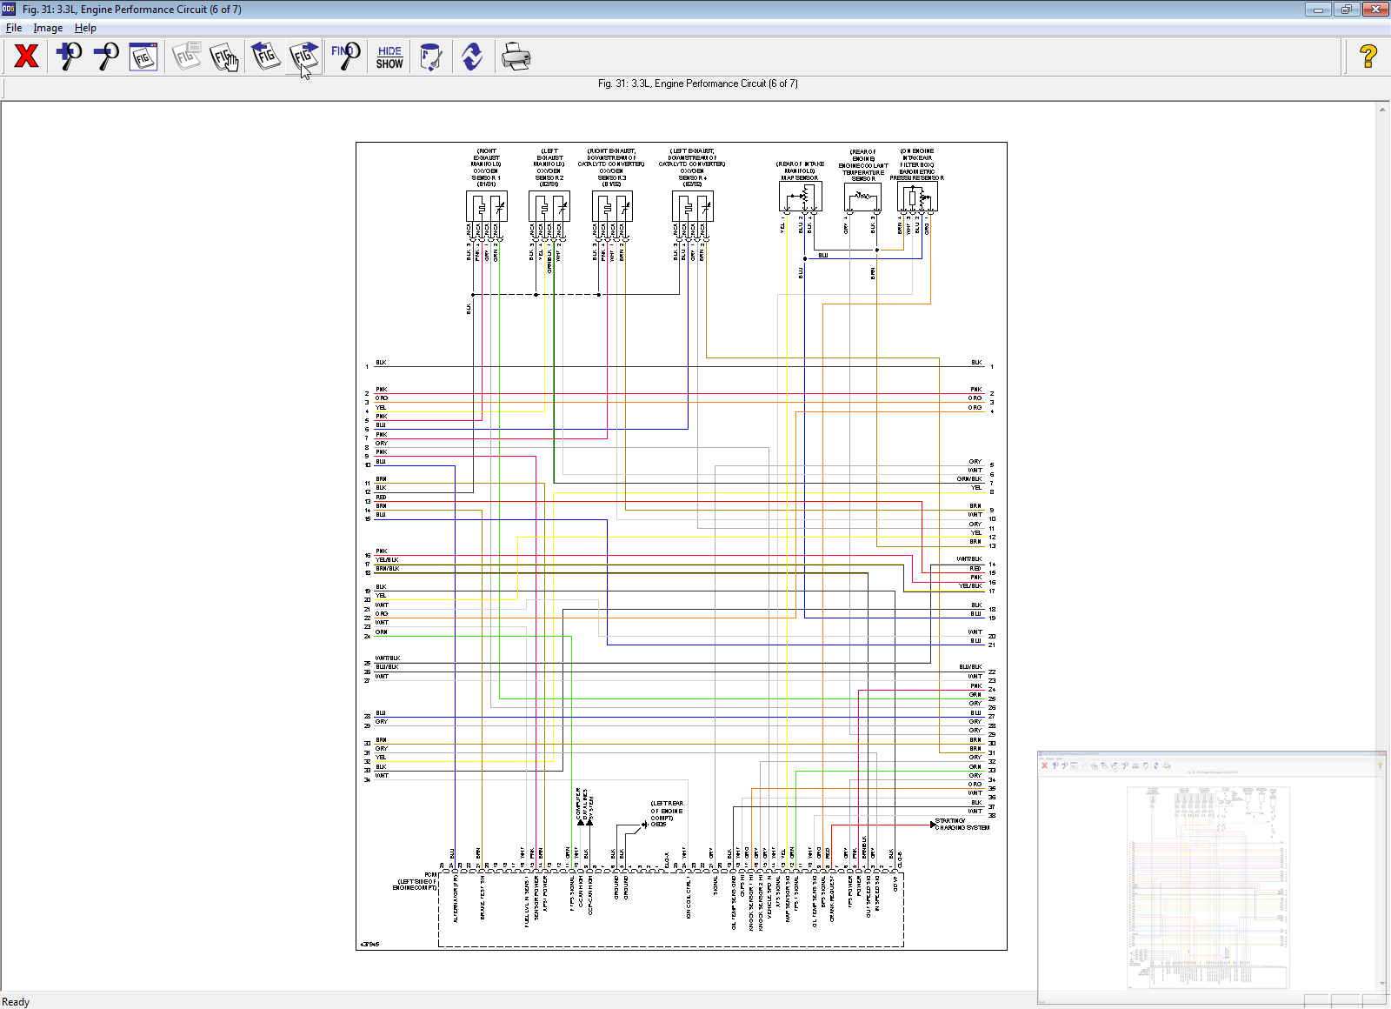Viewport: 1391px width, 1009px height.
Task: Click the red X close figure icon
Action: click(26, 57)
